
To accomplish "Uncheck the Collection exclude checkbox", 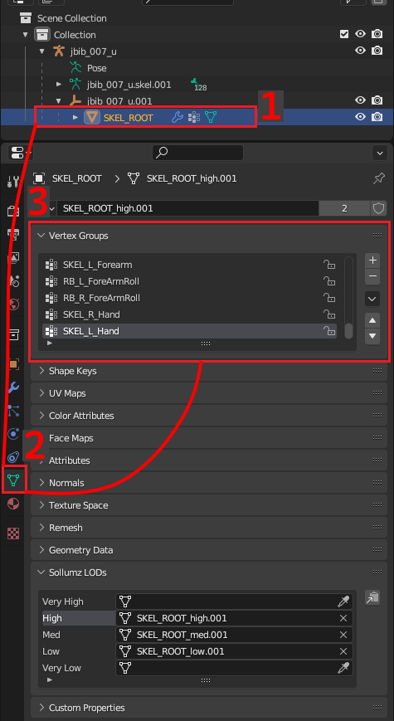I will (344, 34).
